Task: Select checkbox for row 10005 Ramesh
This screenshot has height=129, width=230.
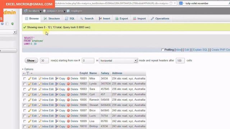Action: tap(25, 100)
